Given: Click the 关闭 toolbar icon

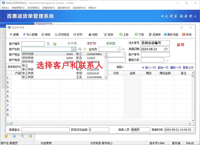Looking at the screenshot, I should click(187, 35).
